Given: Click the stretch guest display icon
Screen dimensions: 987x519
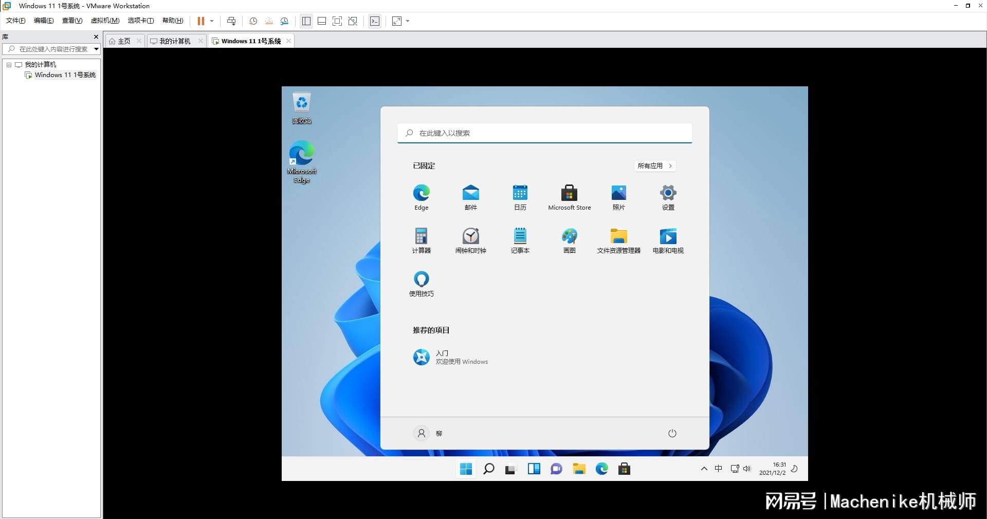Looking at the screenshot, I should point(397,21).
